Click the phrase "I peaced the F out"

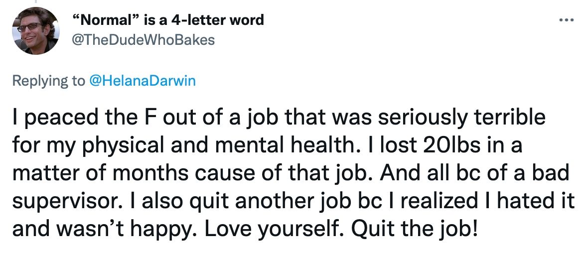tap(80, 119)
